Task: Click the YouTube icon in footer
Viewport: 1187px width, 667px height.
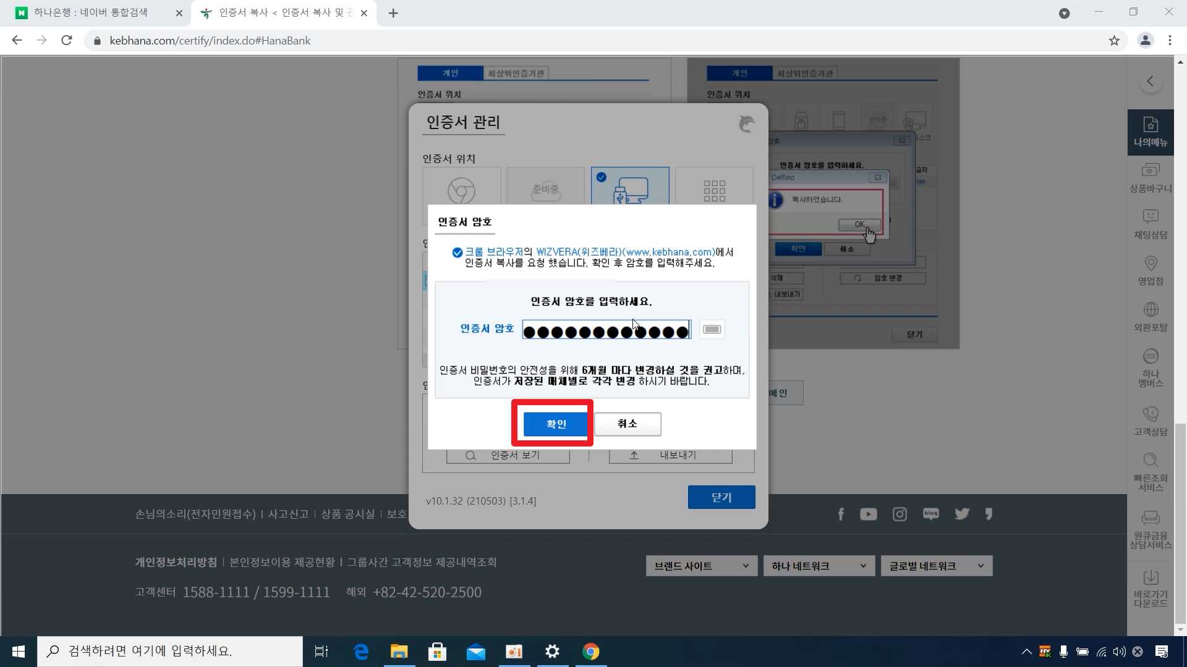Action: (x=868, y=514)
